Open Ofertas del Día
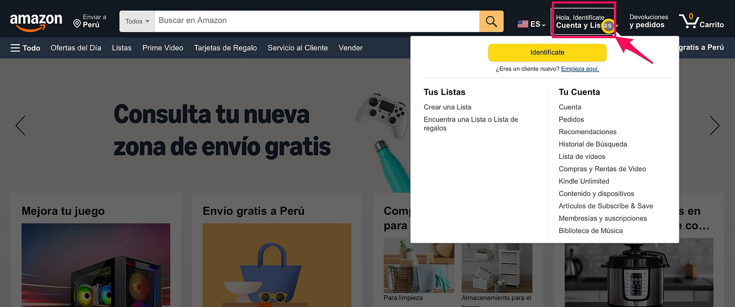The image size is (735, 307). pyautogui.click(x=76, y=48)
